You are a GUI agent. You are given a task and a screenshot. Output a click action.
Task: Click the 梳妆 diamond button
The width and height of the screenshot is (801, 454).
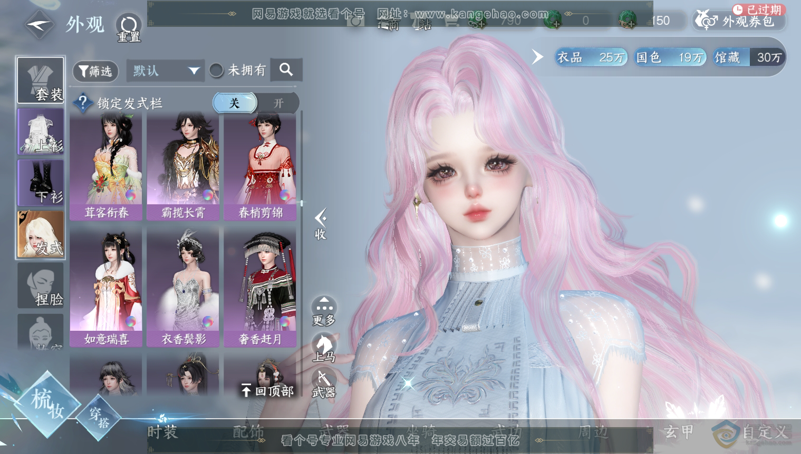point(47,404)
